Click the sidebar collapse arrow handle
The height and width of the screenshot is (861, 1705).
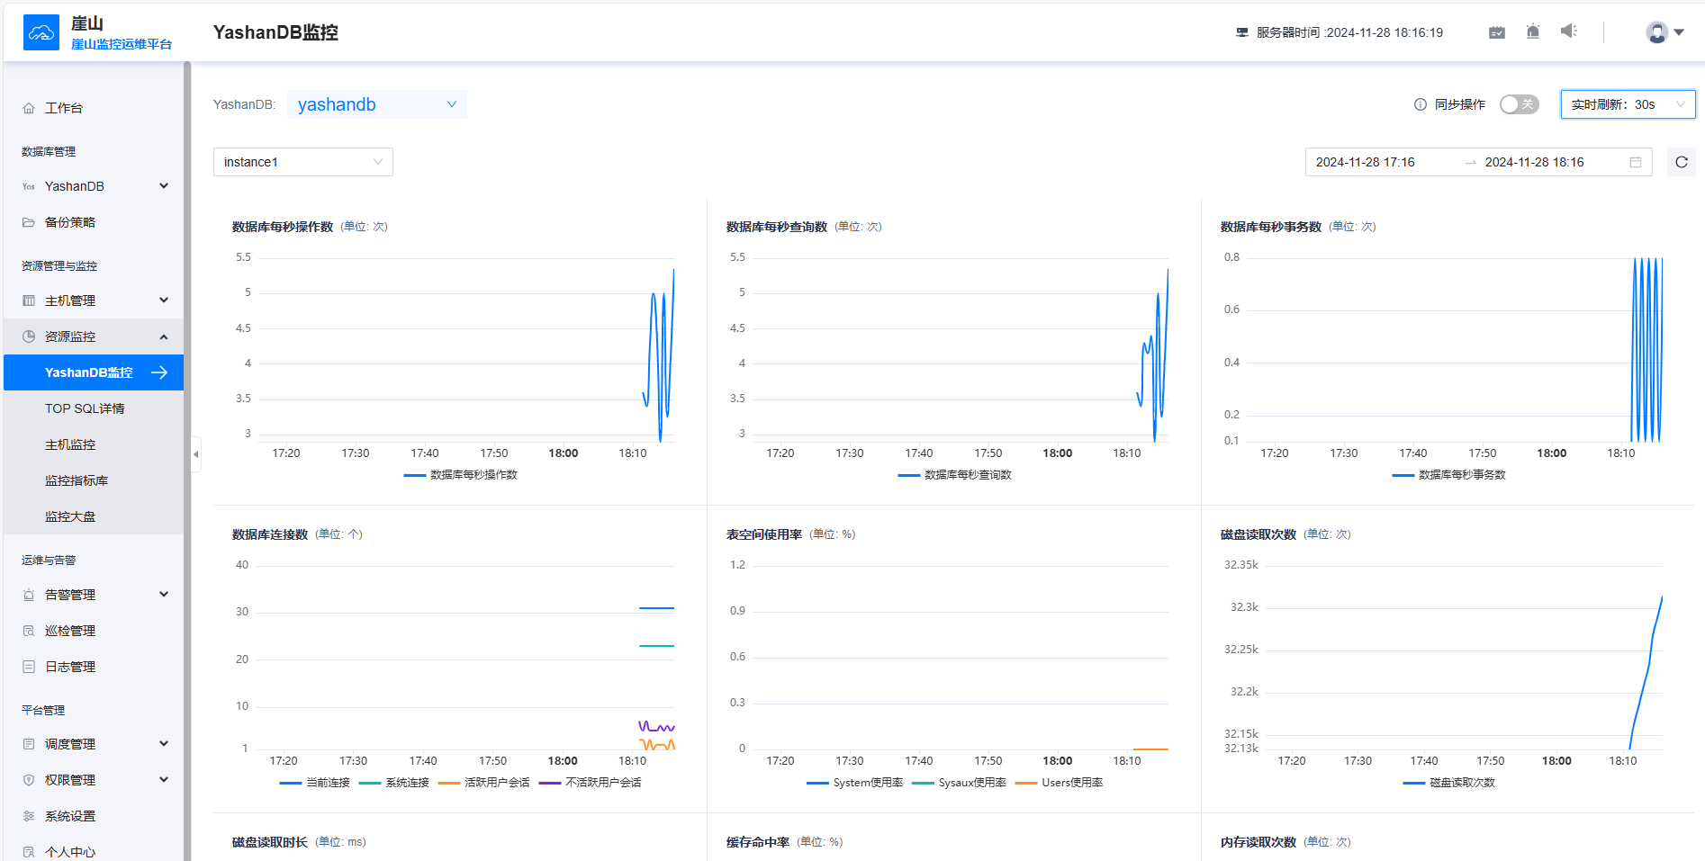tap(196, 454)
